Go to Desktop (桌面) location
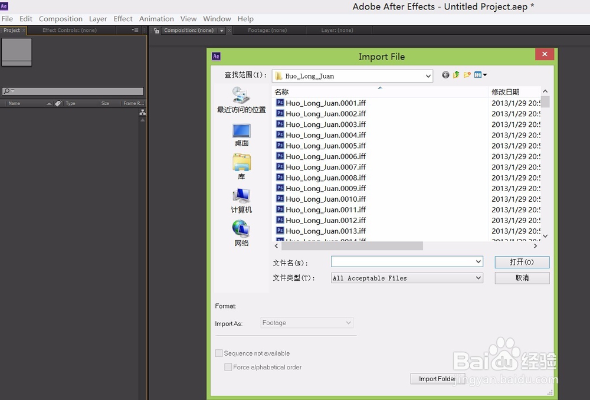 click(x=241, y=135)
